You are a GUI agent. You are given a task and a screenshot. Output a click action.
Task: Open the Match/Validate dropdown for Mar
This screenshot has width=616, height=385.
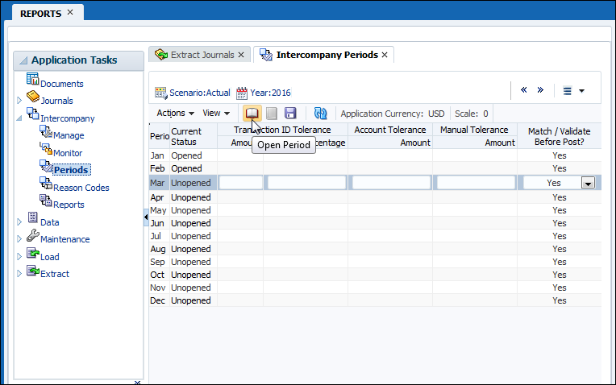point(588,184)
